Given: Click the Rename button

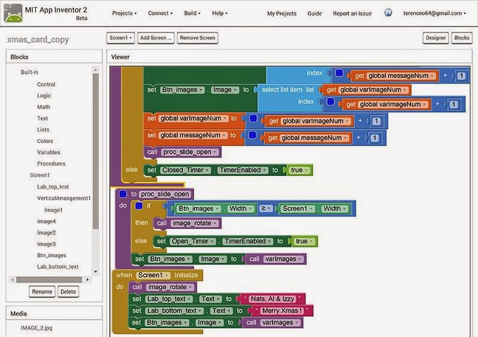Looking at the screenshot, I should click(x=42, y=292).
